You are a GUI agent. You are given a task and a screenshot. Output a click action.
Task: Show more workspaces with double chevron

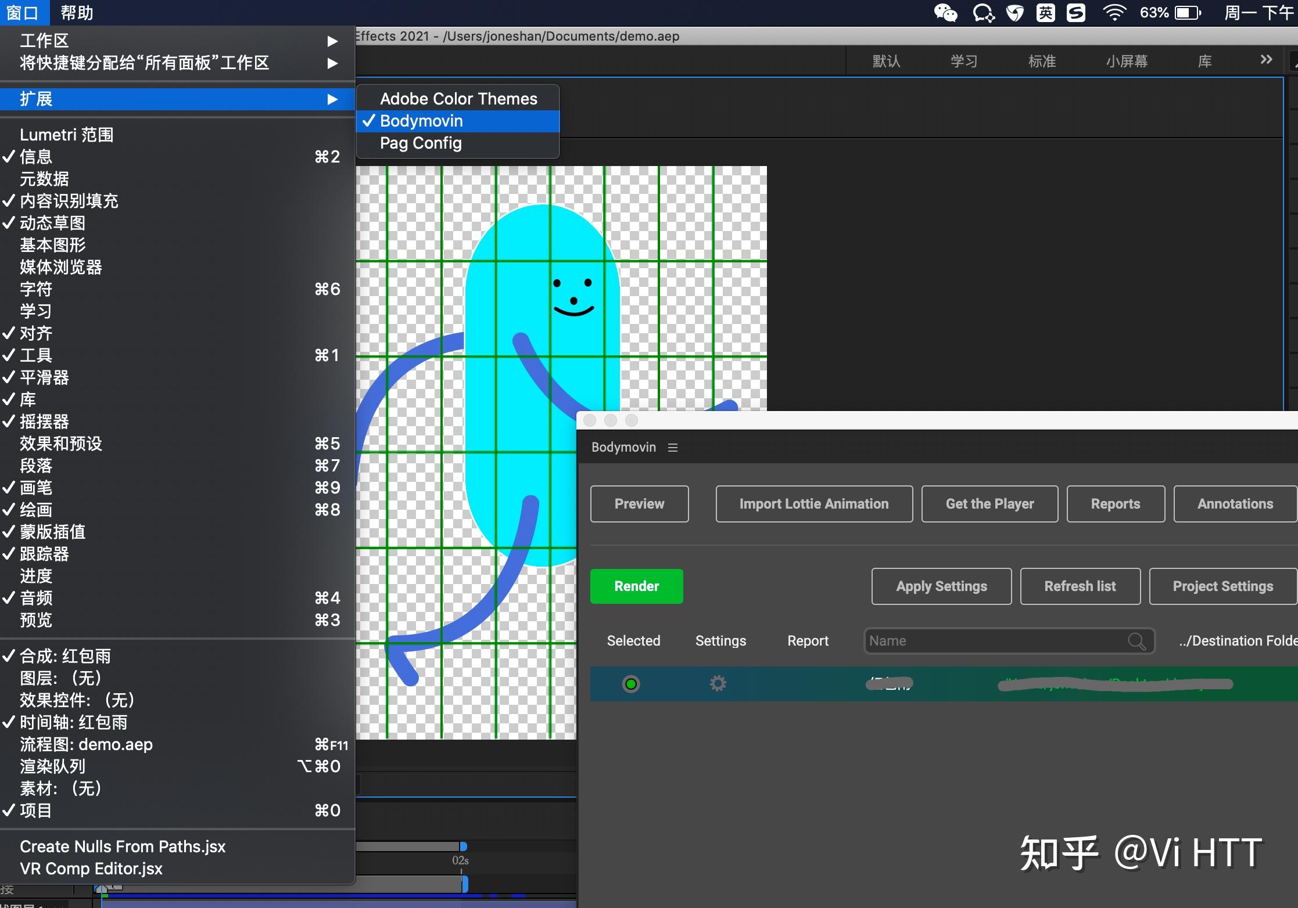[x=1266, y=60]
